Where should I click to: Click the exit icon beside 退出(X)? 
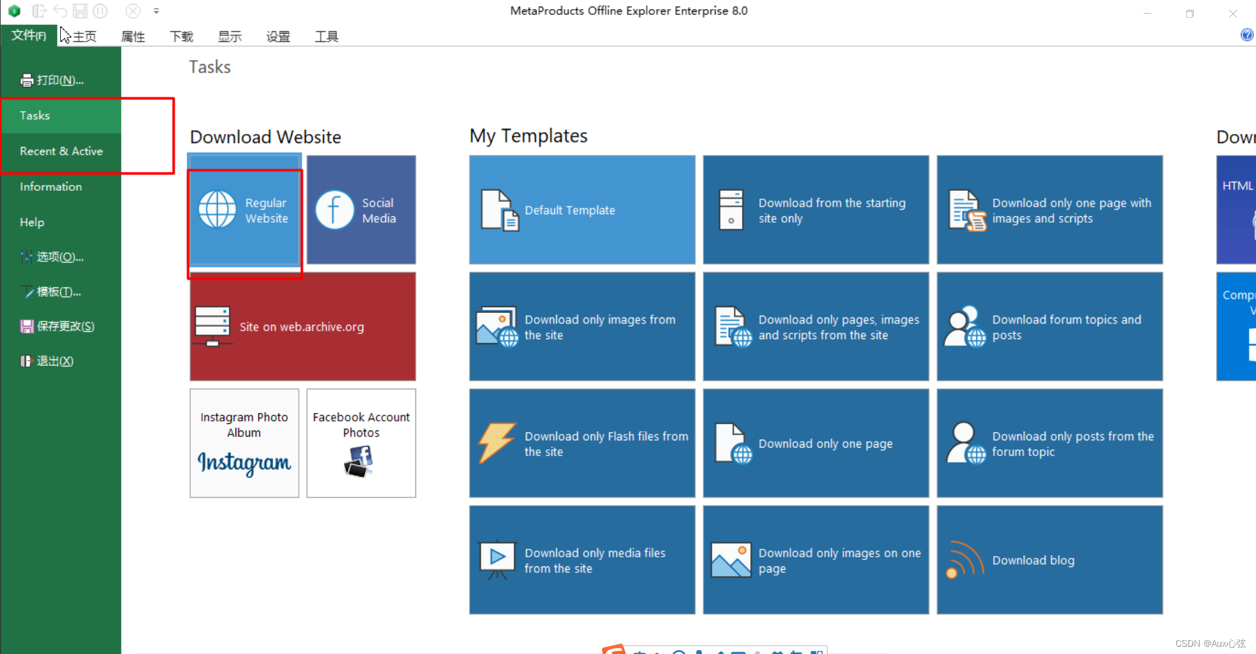pyautogui.click(x=26, y=361)
